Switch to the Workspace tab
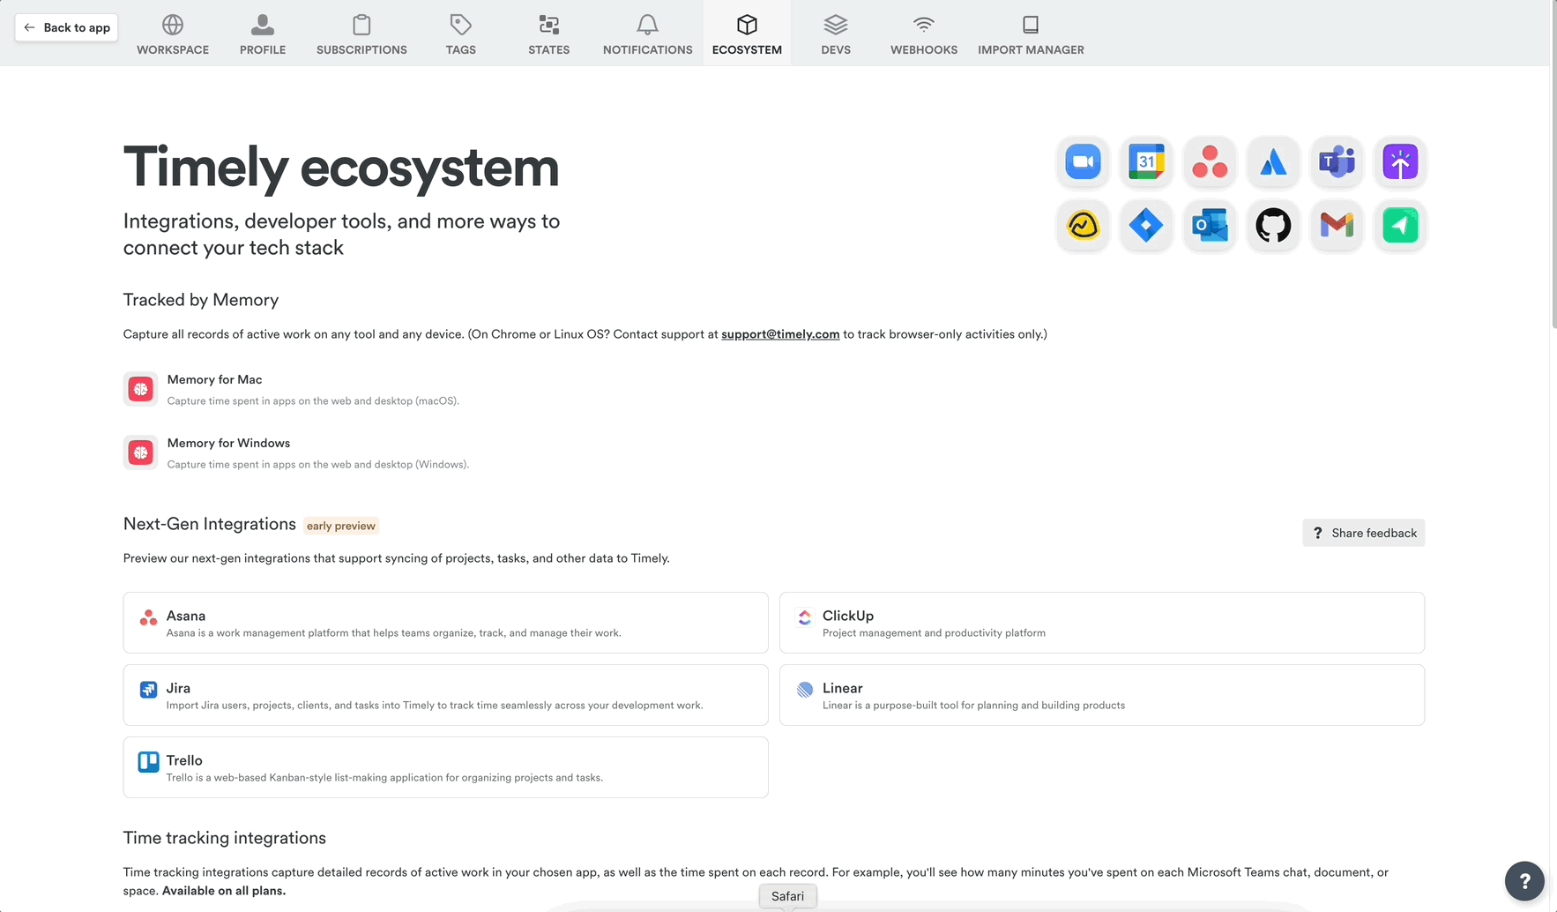Image resolution: width=1557 pixels, height=912 pixels. click(x=173, y=34)
